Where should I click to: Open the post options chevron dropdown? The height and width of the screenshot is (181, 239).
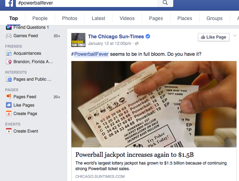(235, 35)
